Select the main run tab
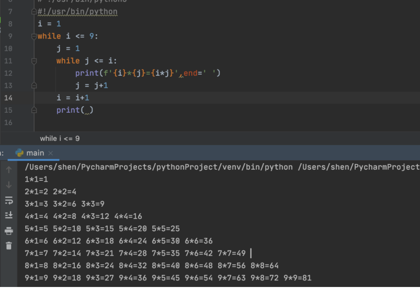The image size is (420, 288). coord(33,153)
